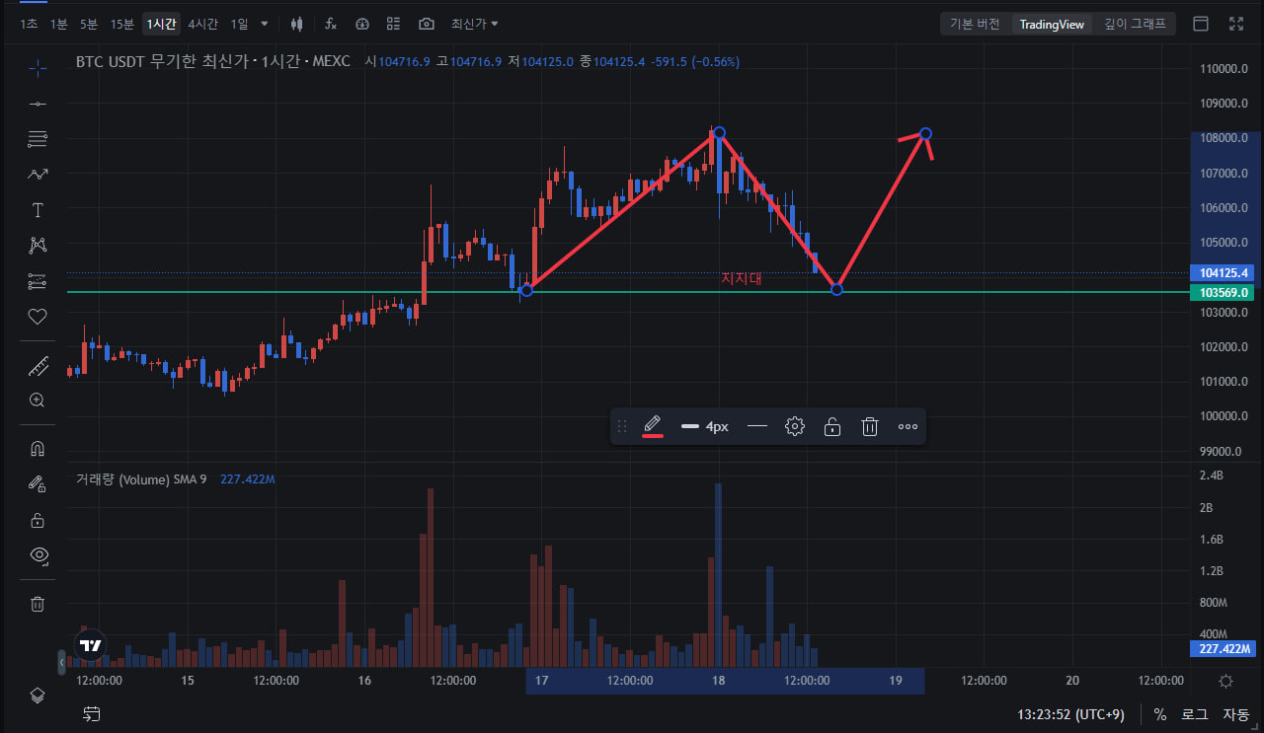This screenshot has width=1264, height=733.
Task: Open the indicator templates icon
Action: coord(362,24)
